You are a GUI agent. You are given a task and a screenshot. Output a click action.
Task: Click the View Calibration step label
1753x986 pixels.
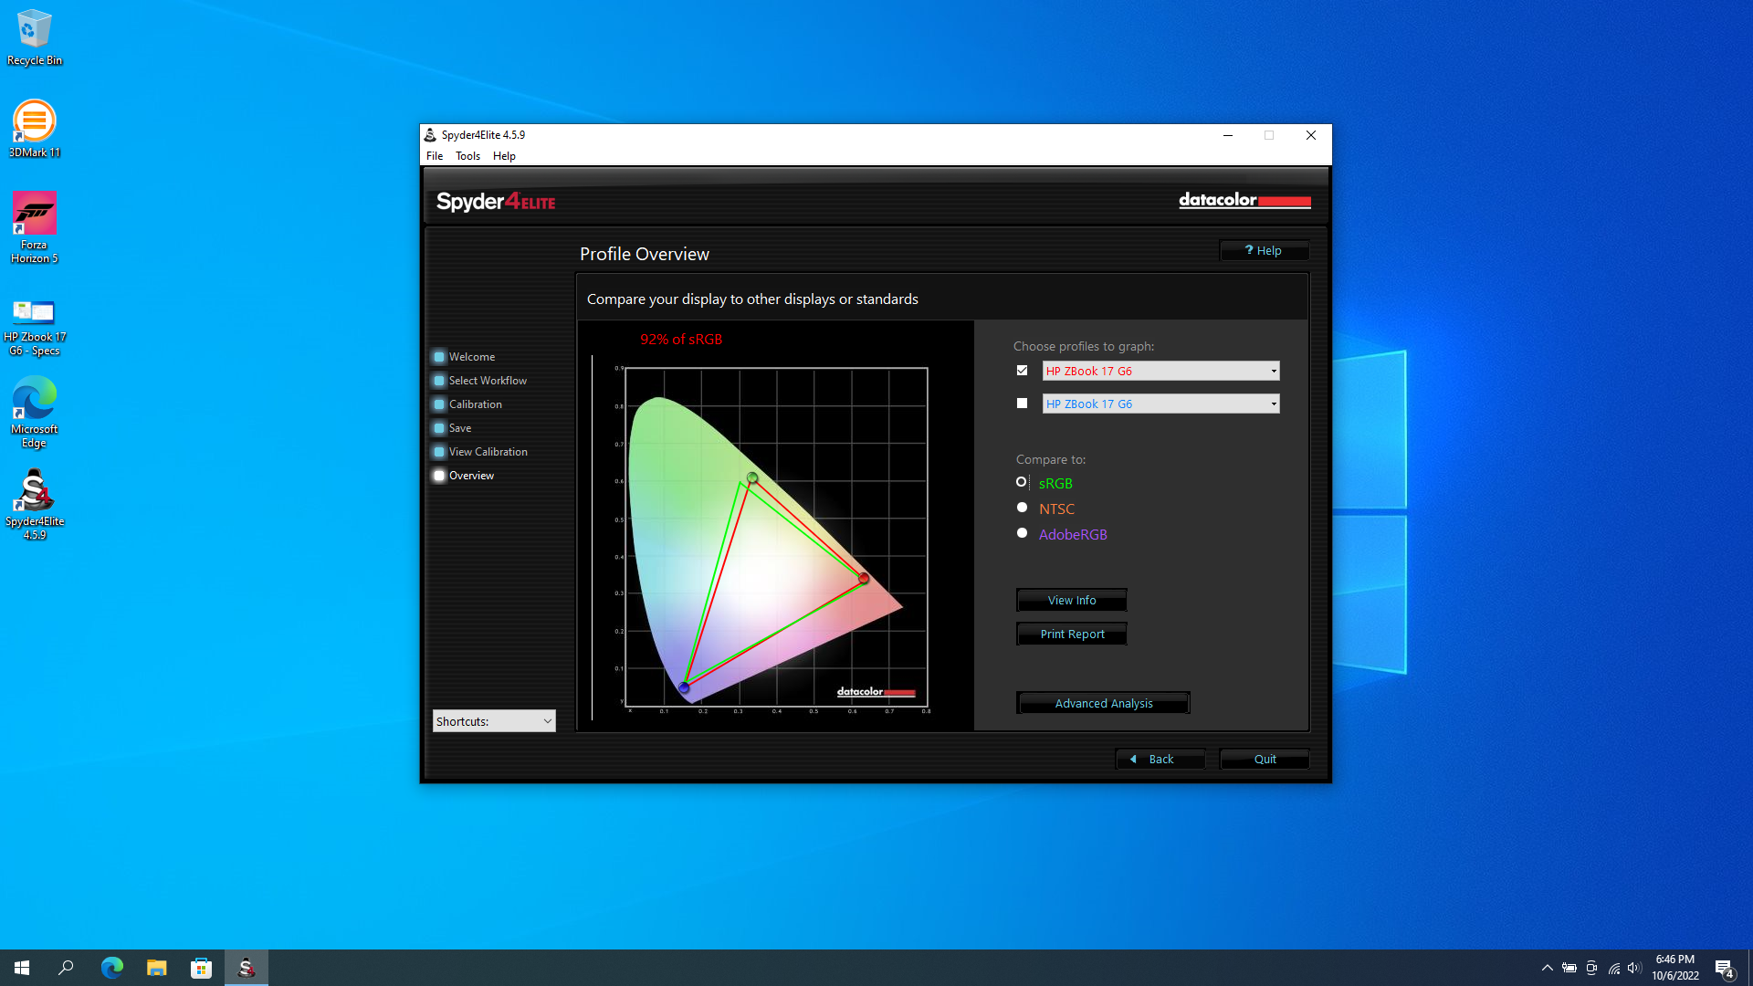pyautogui.click(x=488, y=452)
